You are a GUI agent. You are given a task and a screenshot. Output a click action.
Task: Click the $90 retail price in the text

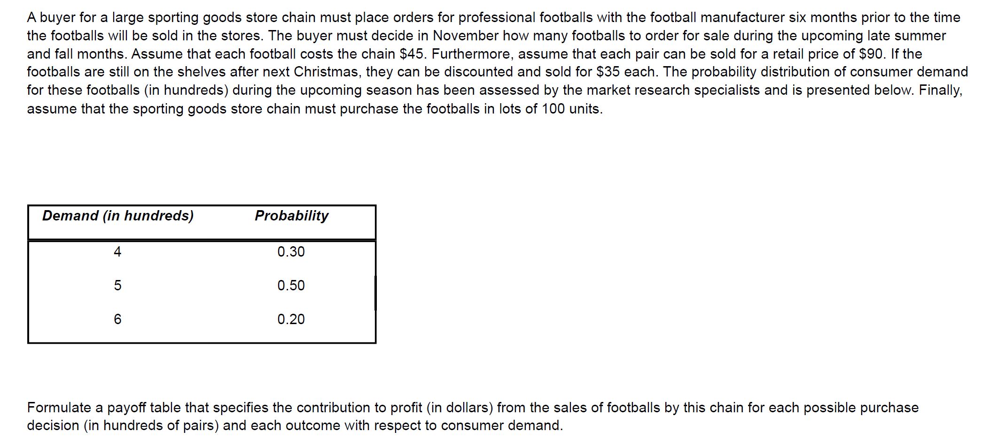873,54
